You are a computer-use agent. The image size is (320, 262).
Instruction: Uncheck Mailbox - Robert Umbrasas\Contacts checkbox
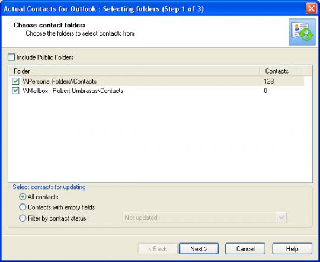click(15, 91)
